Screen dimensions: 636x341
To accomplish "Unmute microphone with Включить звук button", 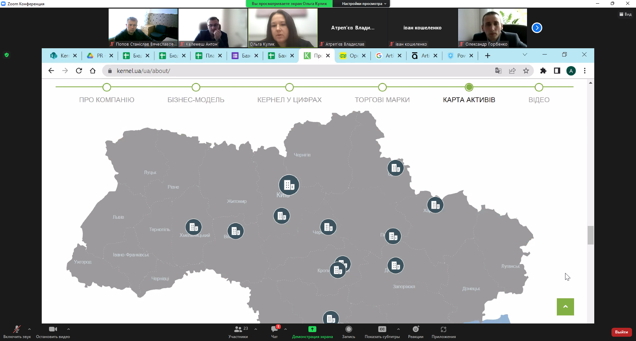I will pos(17,332).
